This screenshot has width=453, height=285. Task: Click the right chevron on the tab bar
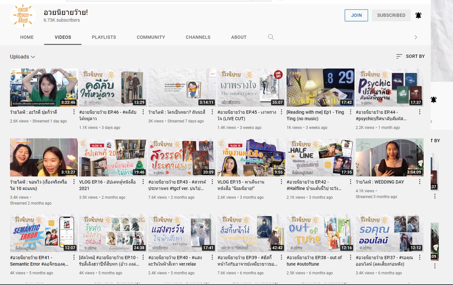(416, 37)
